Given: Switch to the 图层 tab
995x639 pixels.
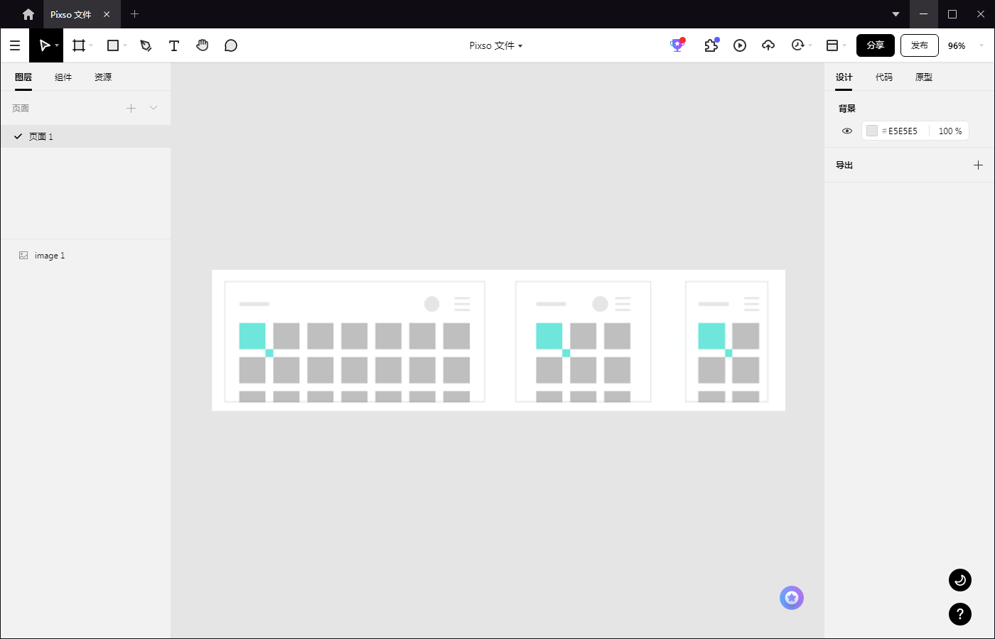Looking at the screenshot, I should (23, 77).
